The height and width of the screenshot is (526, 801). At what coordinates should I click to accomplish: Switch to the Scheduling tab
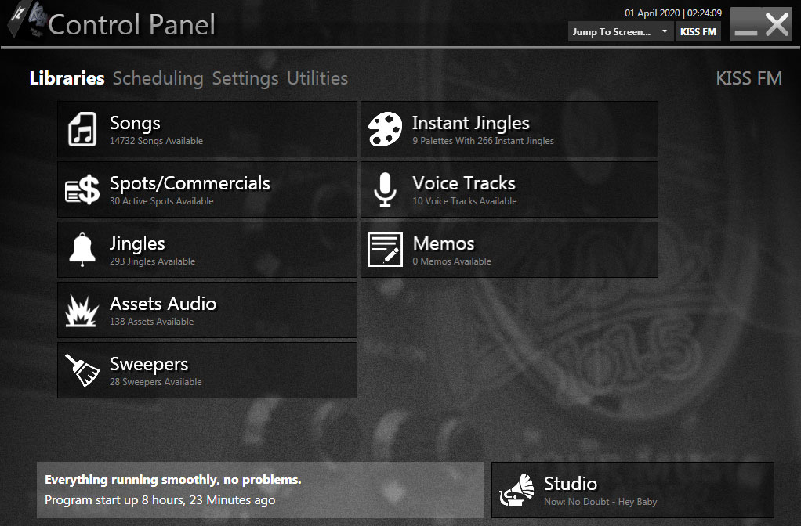coord(158,78)
